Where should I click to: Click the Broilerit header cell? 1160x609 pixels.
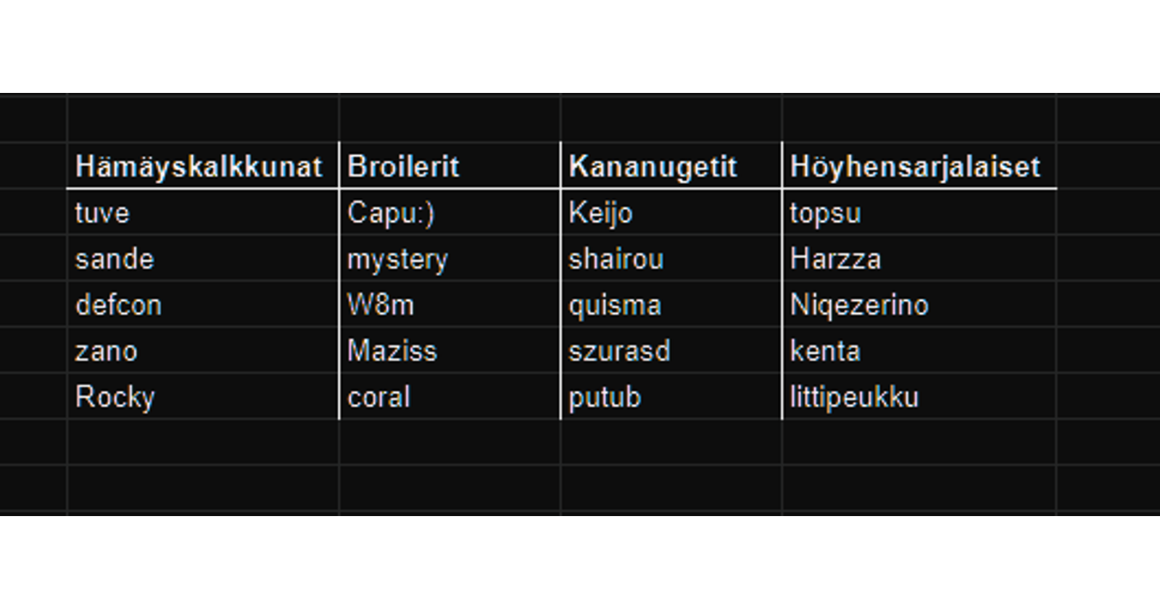pos(403,167)
